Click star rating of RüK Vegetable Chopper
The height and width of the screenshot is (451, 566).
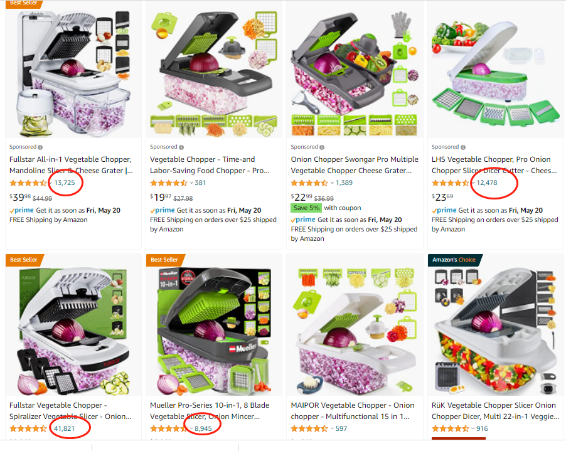(451, 428)
